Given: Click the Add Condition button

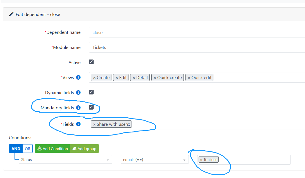Looking at the screenshot, I should tap(52, 148).
